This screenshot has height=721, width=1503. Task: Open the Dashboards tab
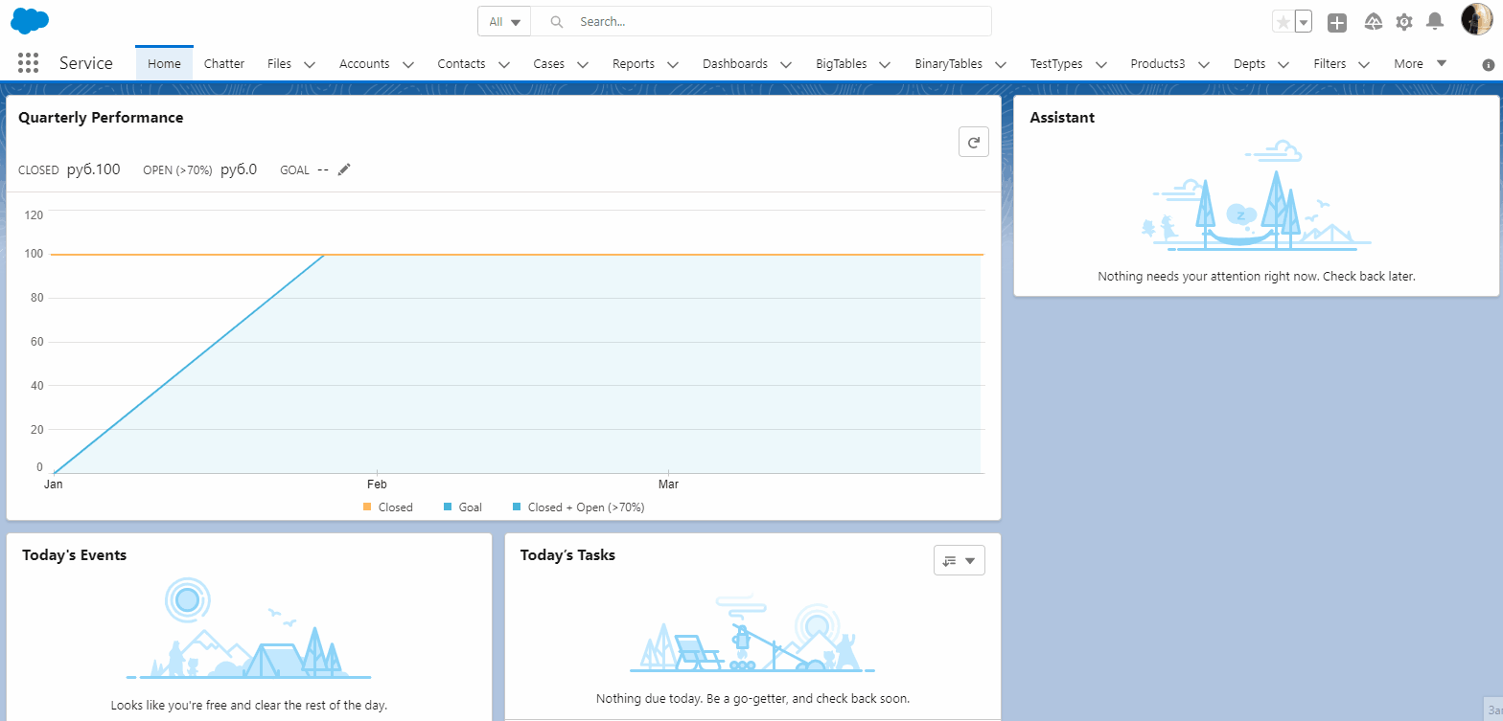(x=734, y=64)
